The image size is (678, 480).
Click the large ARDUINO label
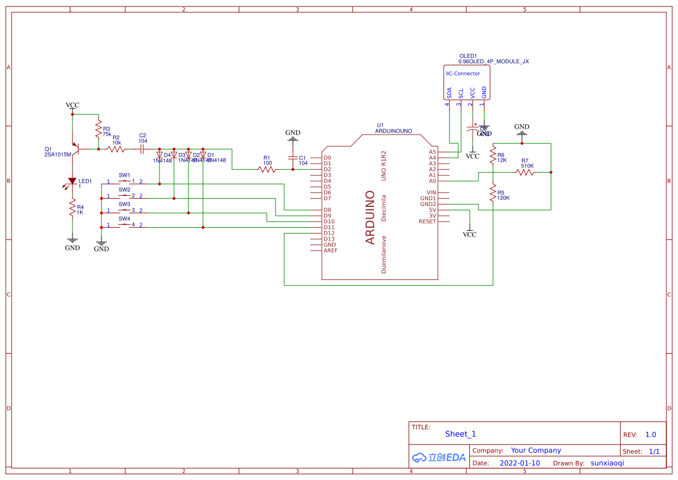[x=370, y=217]
